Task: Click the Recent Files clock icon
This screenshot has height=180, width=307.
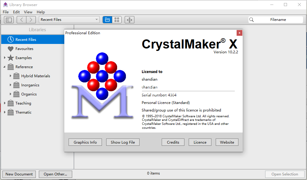Action: click(11, 39)
